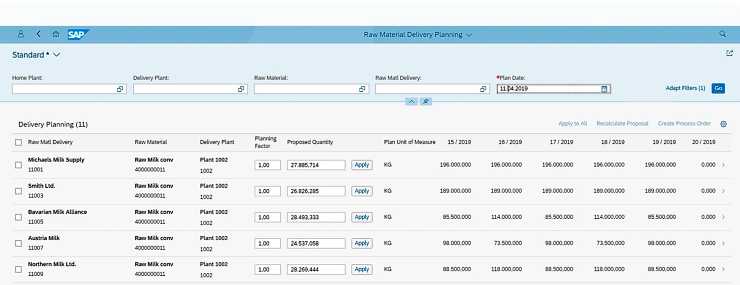Toggle the select-all rows checkbox
Screen dimensions: 740x285
pos(18,142)
